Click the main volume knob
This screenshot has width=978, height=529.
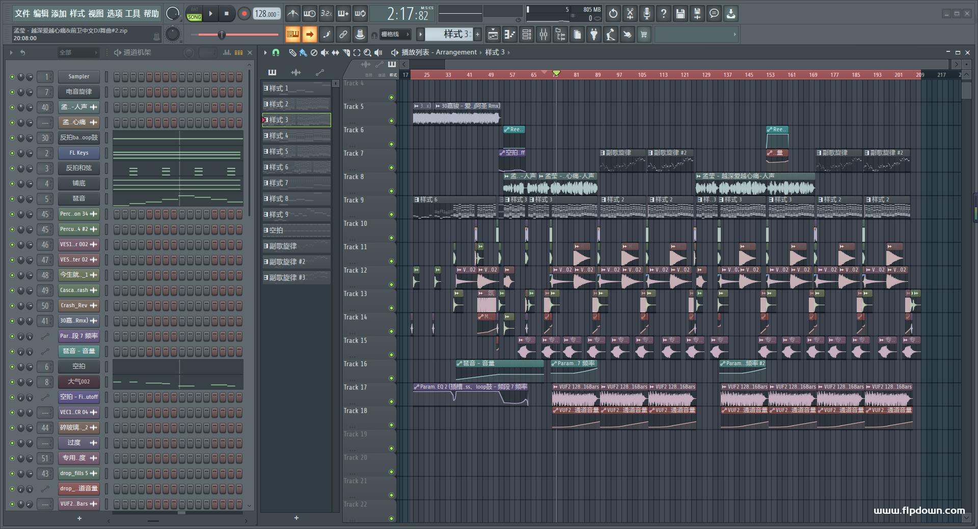[x=173, y=14]
